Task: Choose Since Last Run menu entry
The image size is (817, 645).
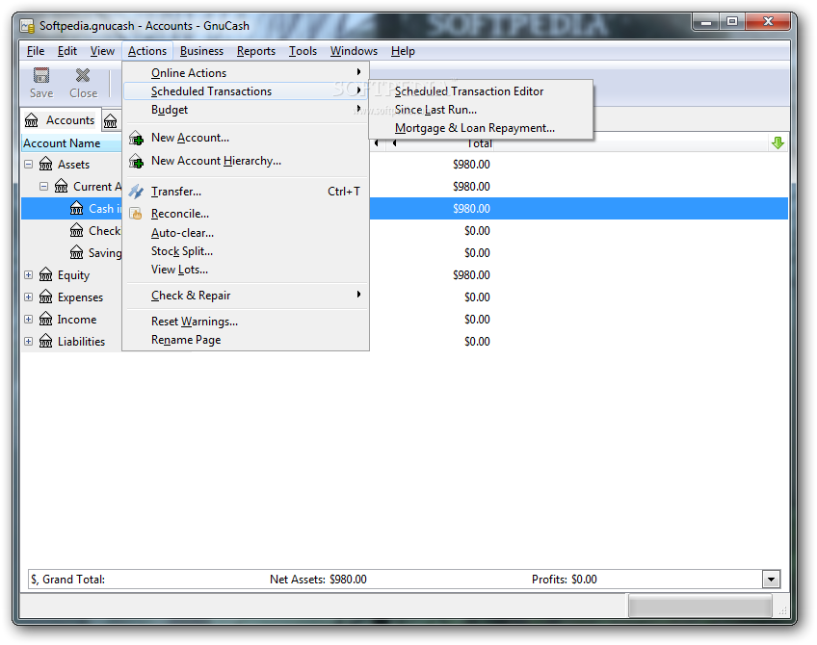Action: tap(481, 110)
